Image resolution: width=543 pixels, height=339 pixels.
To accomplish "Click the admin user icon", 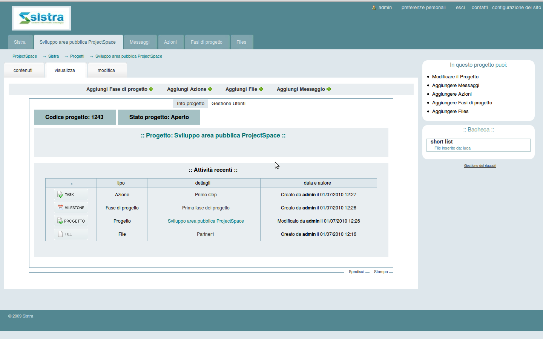I will click(x=374, y=8).
